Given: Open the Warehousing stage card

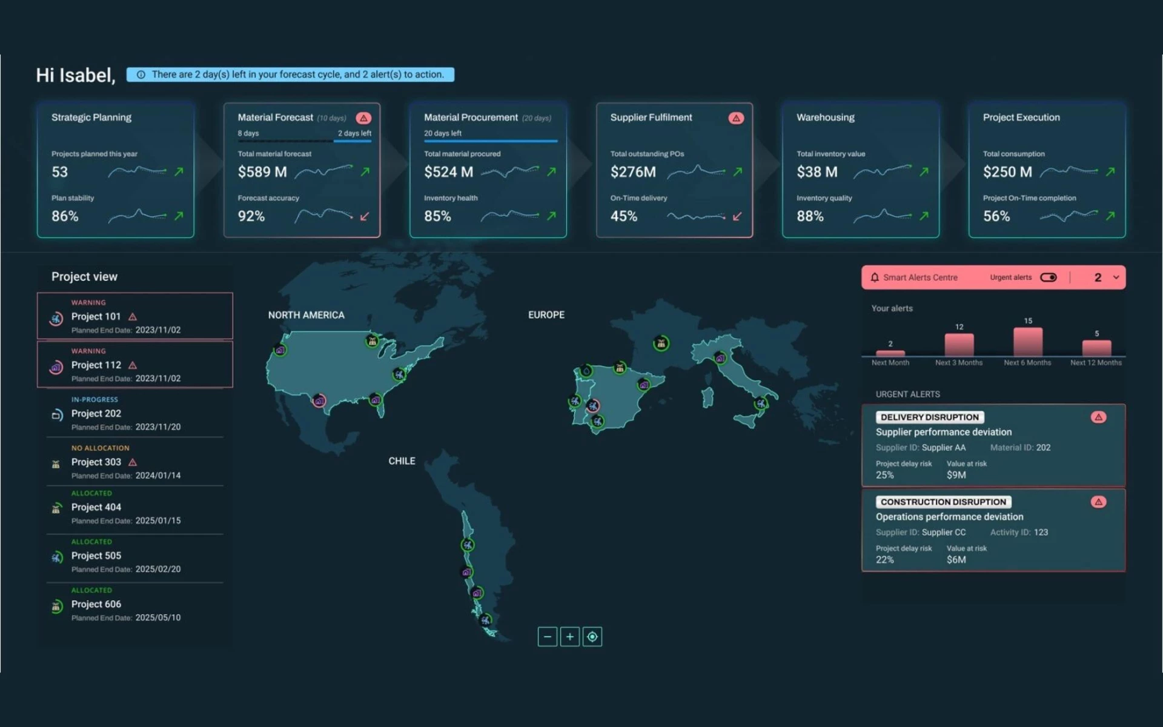Looking at the screenshot, I should 860,170.
